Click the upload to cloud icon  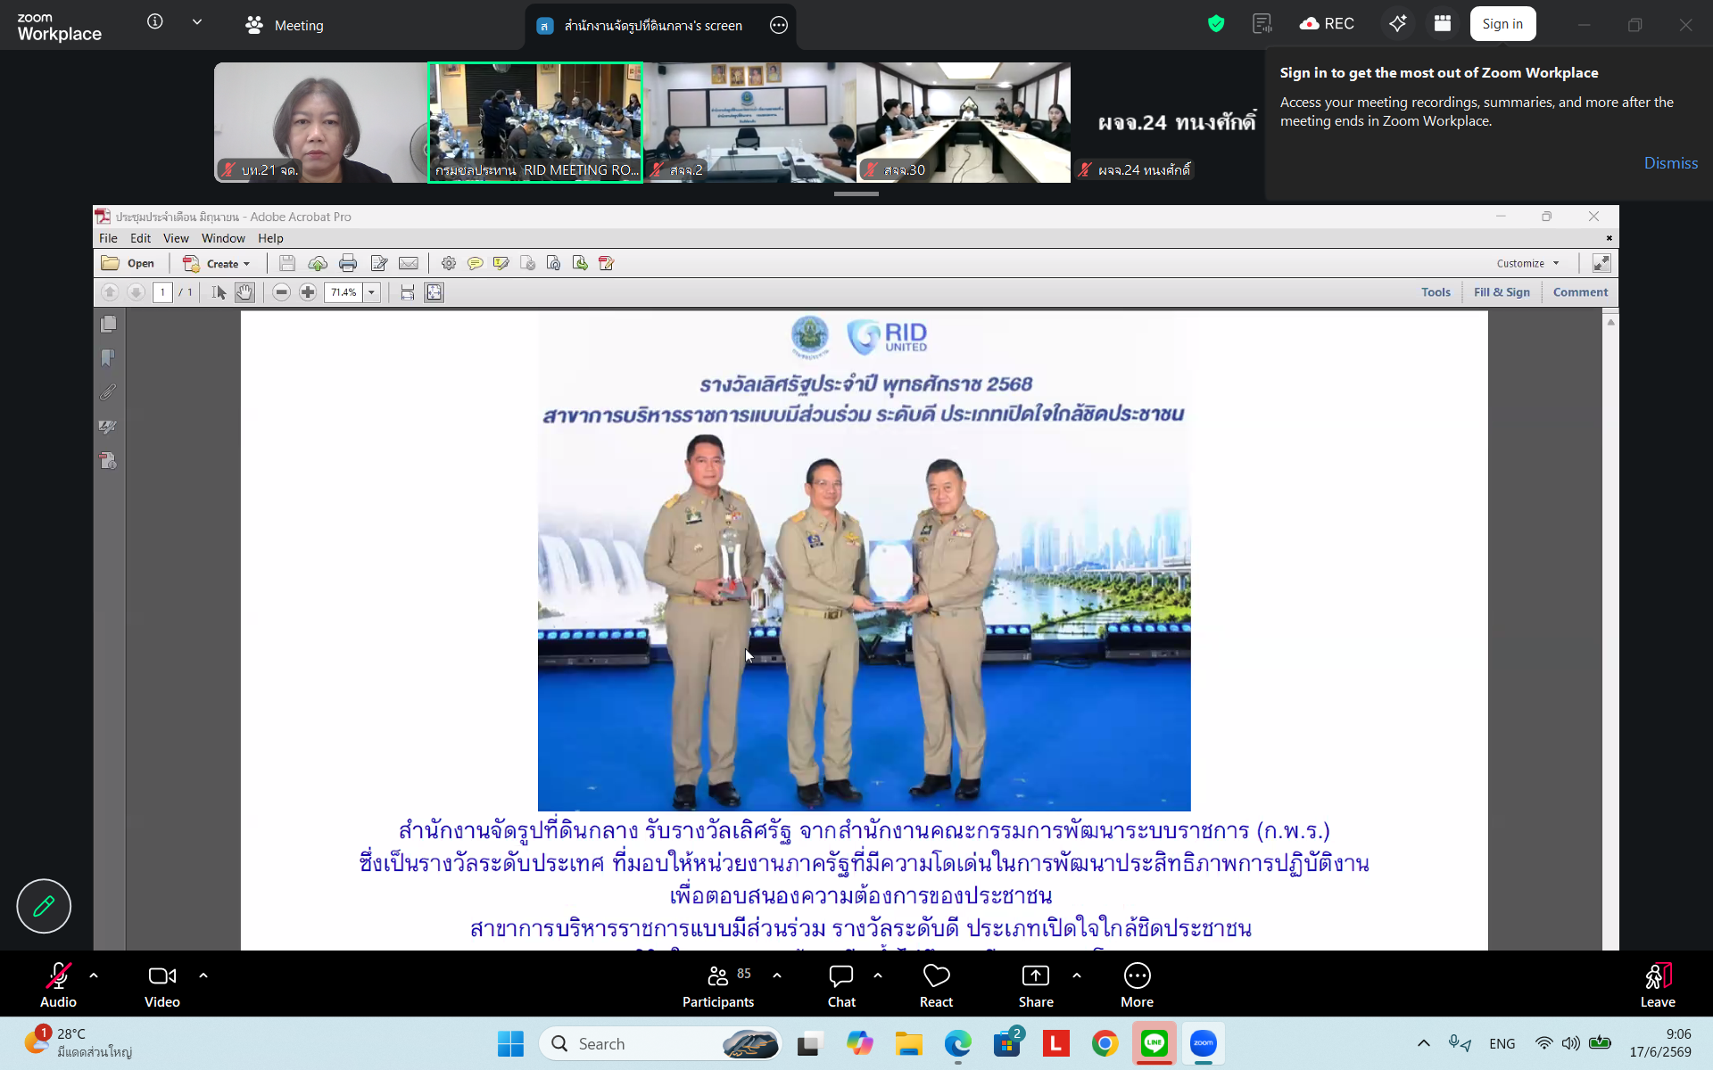(x=318, y=263)
